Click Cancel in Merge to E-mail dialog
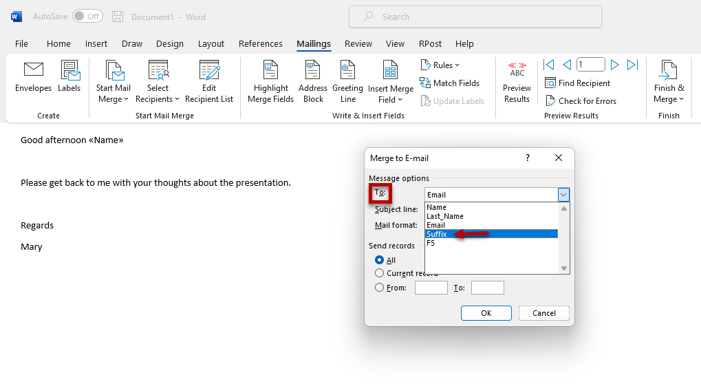This screenshot has width=701, height=384. click(543, 313)
